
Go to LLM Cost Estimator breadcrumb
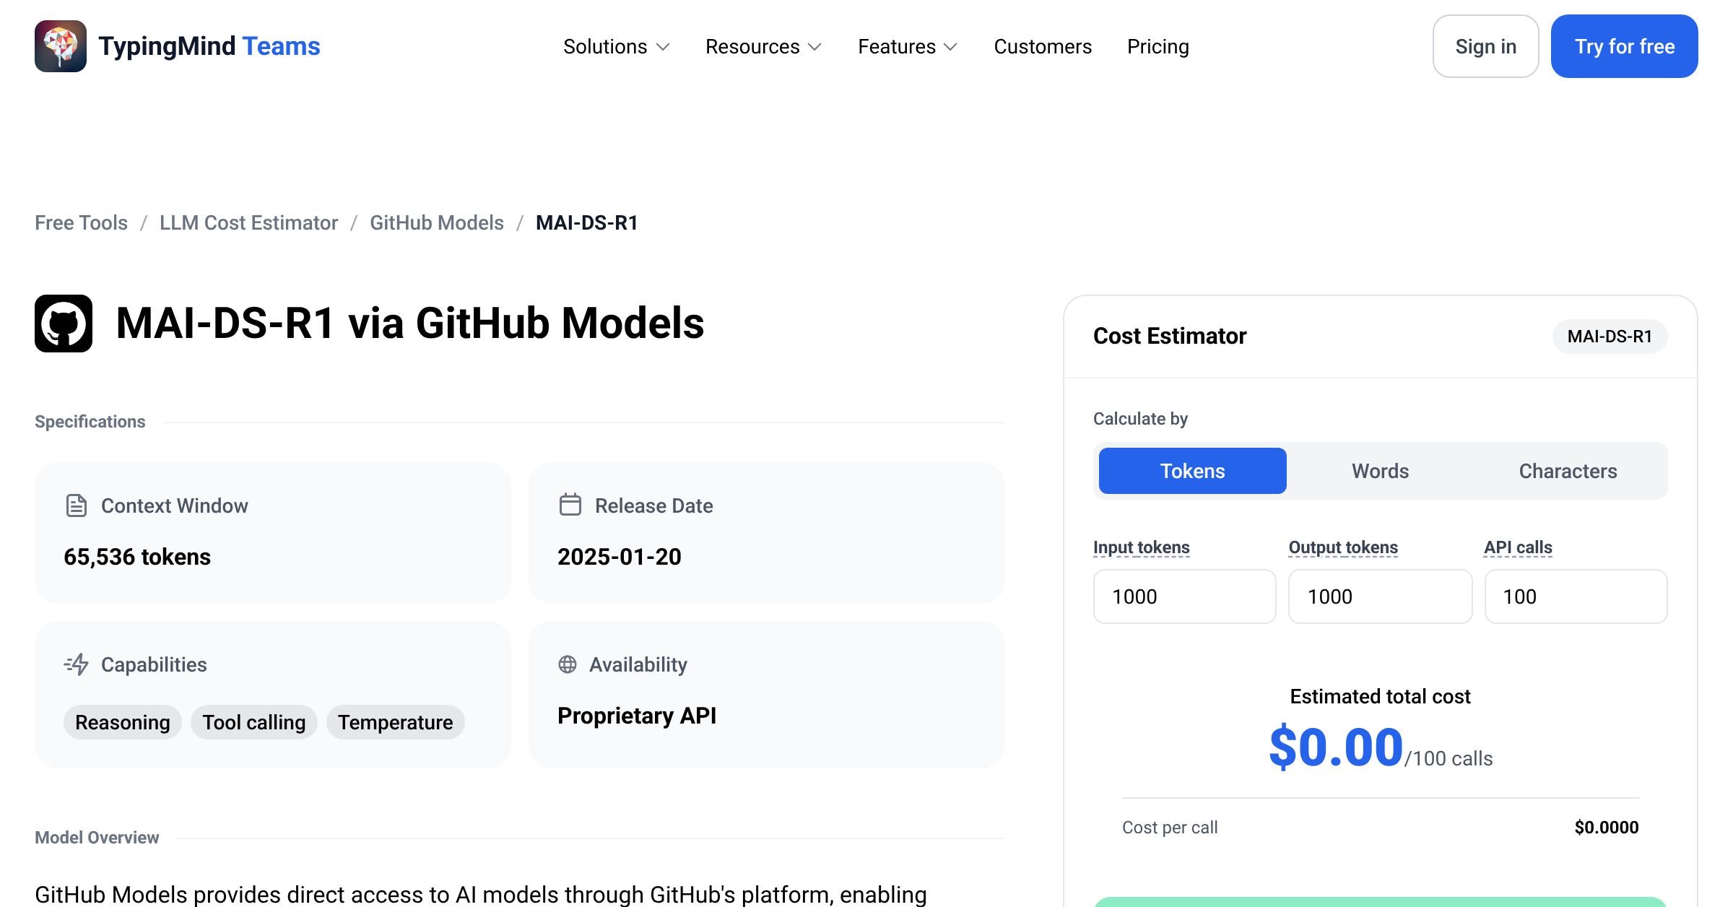(248, 222)
